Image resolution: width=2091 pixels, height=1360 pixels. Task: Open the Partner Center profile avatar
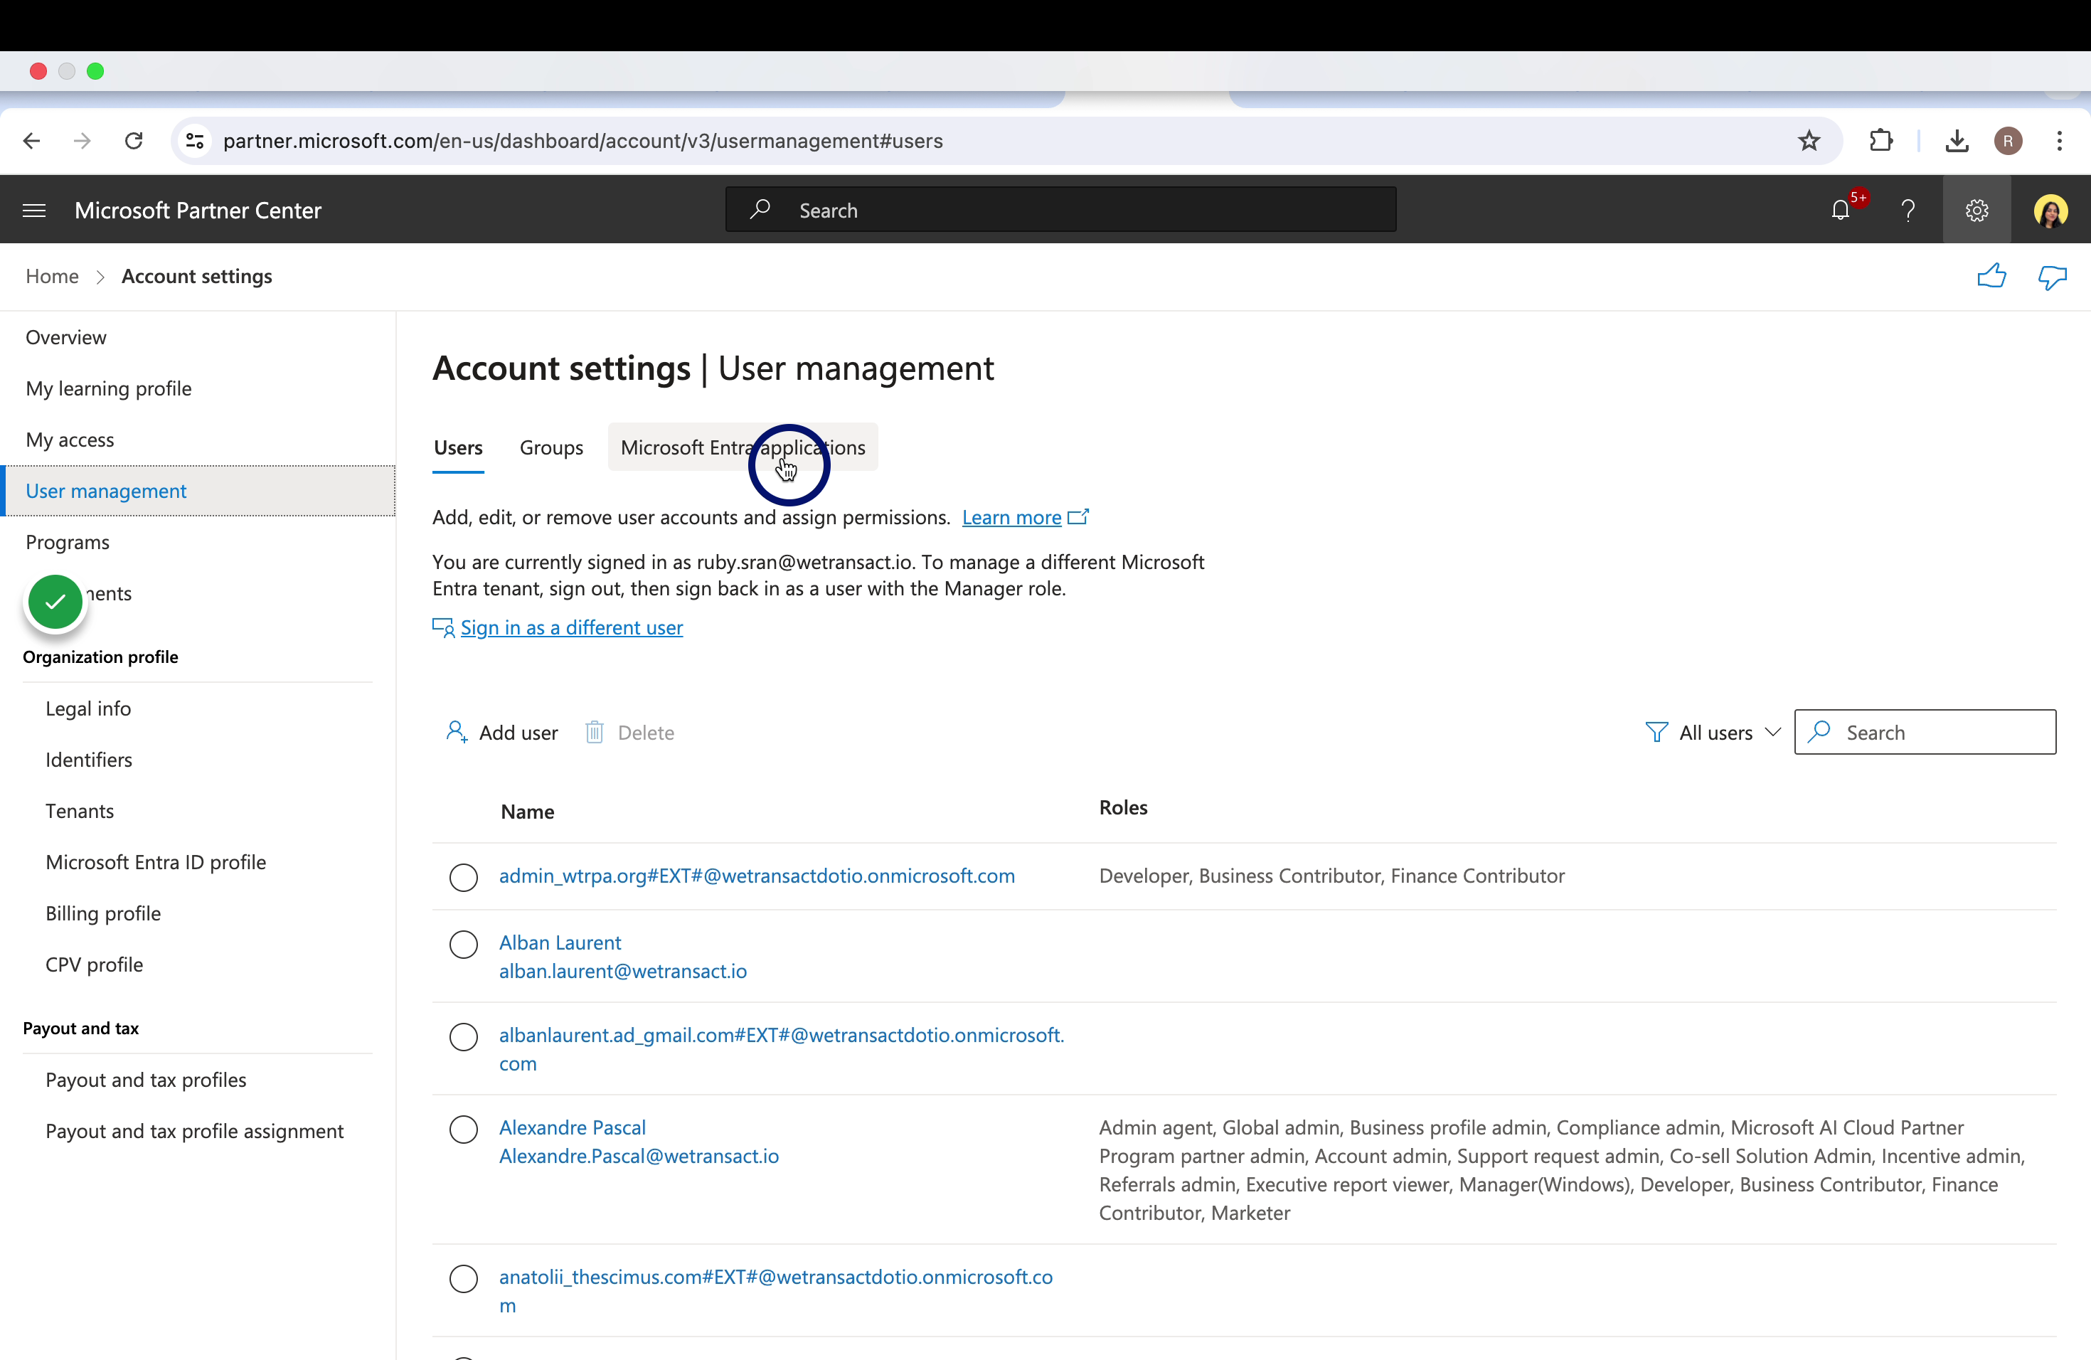[2050, 210]
